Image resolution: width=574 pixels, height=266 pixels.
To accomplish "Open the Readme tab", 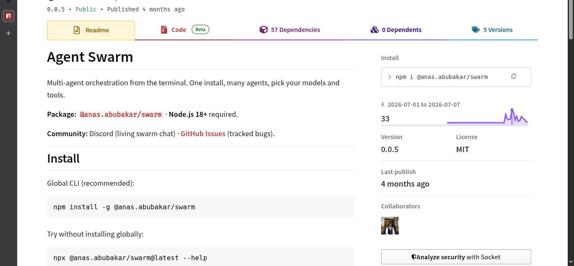I will pyautogui.click(x=91, y=30).
